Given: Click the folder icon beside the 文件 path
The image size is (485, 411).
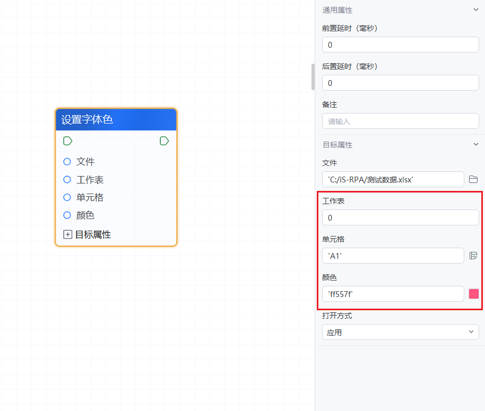Looking at the screenshot, I should pos(473,180).
